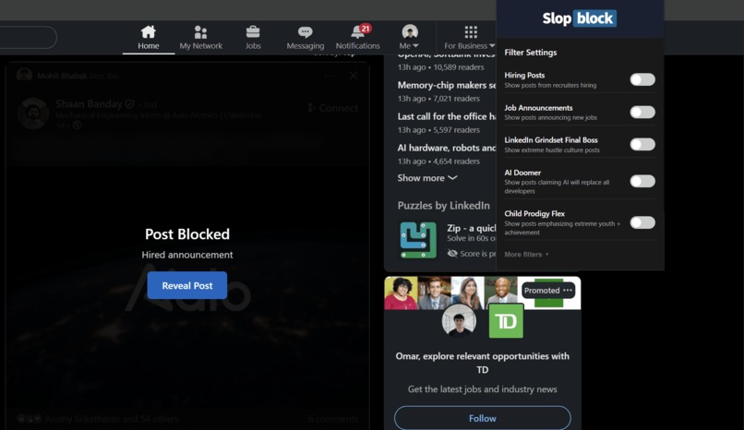Open Puzzles by LinkedIn heading
The height and width of the screenshot is (430, 744).
tap(444, 205)
